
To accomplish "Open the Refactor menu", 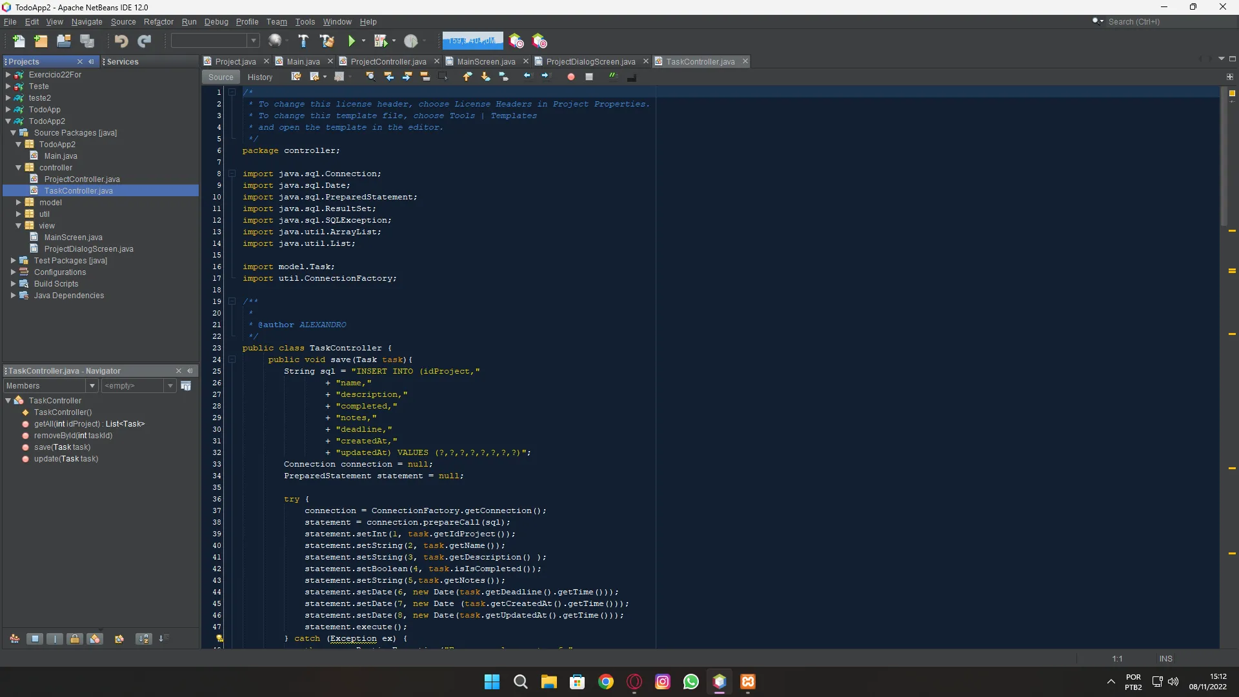I will tap(158, 22).
